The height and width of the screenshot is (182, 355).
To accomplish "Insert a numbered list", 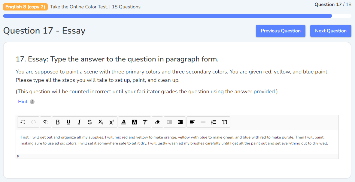I will click(x=214, y=122).
